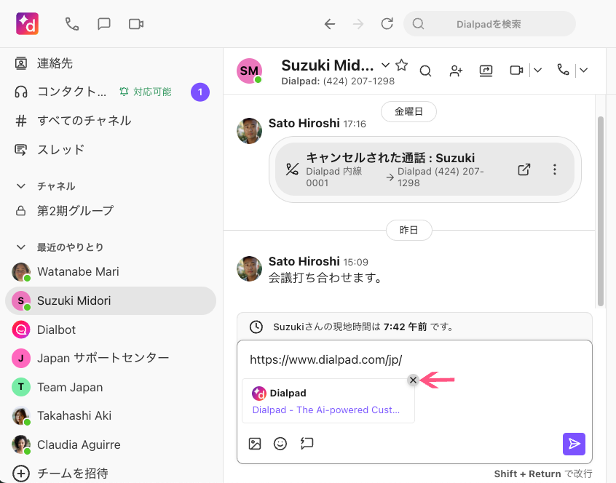Viewport: 616px width, 483px height.
Task: Open the 第2期グループ channel
Action: click(x=75, y=211)
